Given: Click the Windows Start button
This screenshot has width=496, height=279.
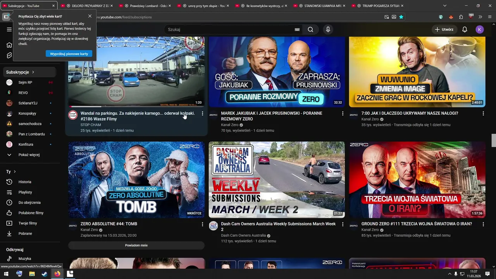Looking at the screenshot, I should (6, 274).
